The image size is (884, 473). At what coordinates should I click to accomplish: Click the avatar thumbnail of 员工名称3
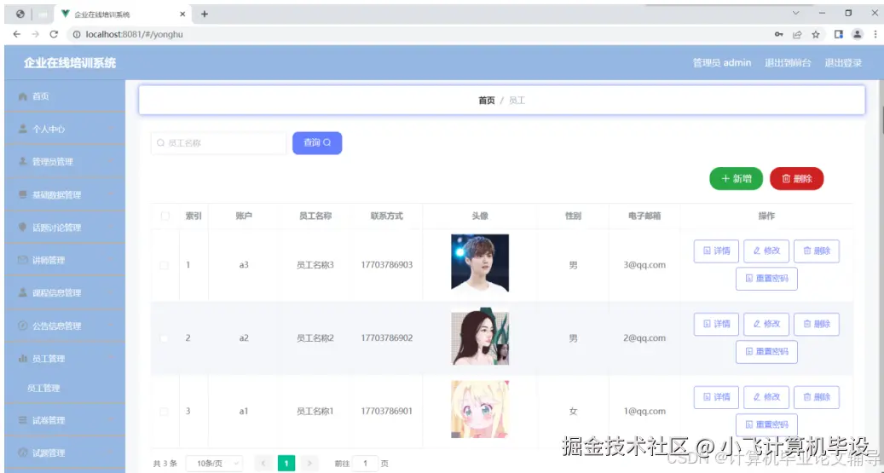coord(480,262)
